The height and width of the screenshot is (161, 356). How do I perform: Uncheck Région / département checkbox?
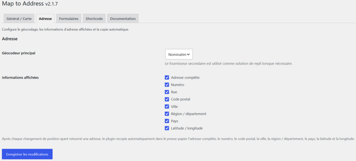167,114
